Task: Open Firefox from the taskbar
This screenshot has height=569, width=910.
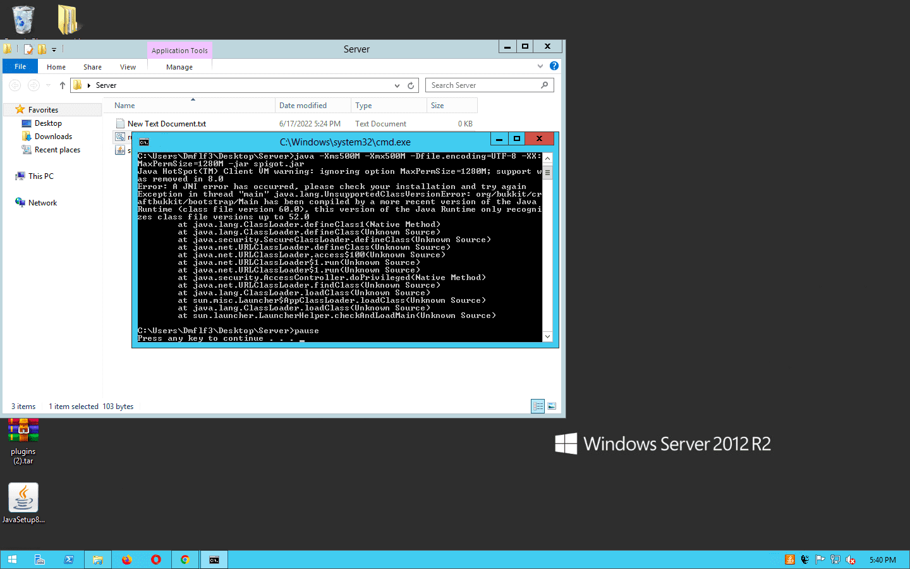Action: [x=126, y=560]
